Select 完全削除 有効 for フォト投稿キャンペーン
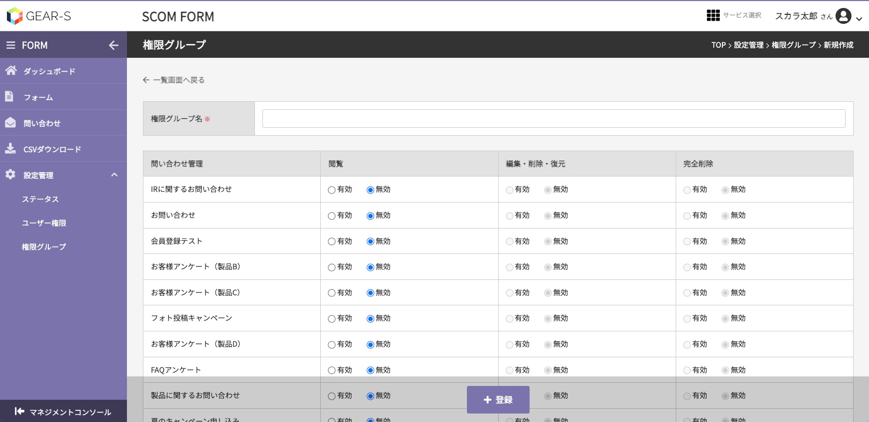This screenshot has height=422, width=869. click(687, 319)
